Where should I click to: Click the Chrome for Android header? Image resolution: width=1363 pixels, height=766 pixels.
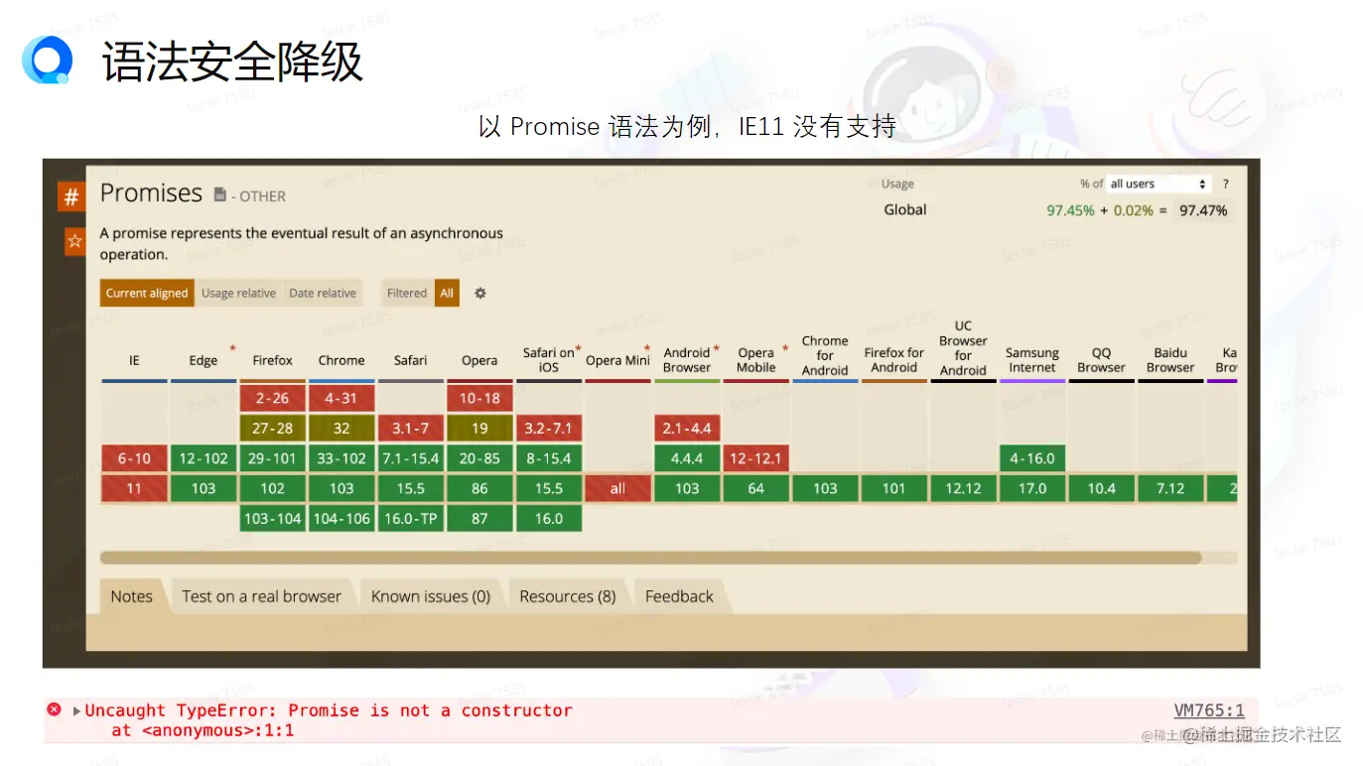tap(825, 355)
